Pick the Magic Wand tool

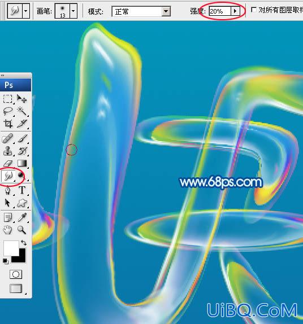pyautogui.click(x=21, y=111)
